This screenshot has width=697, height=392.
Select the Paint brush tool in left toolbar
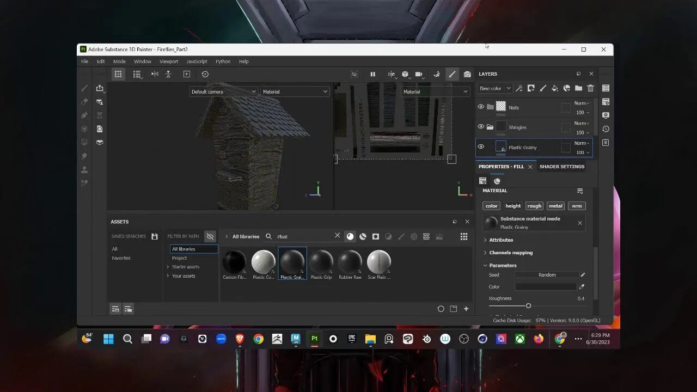(84, 88)
